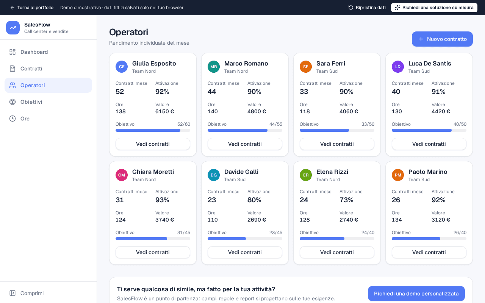Click the back arrow beside Torna al portfolio
The width and height of the screenshot is (485, 303).
(x=13, y=8)
